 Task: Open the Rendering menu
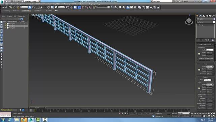[67, 4]
